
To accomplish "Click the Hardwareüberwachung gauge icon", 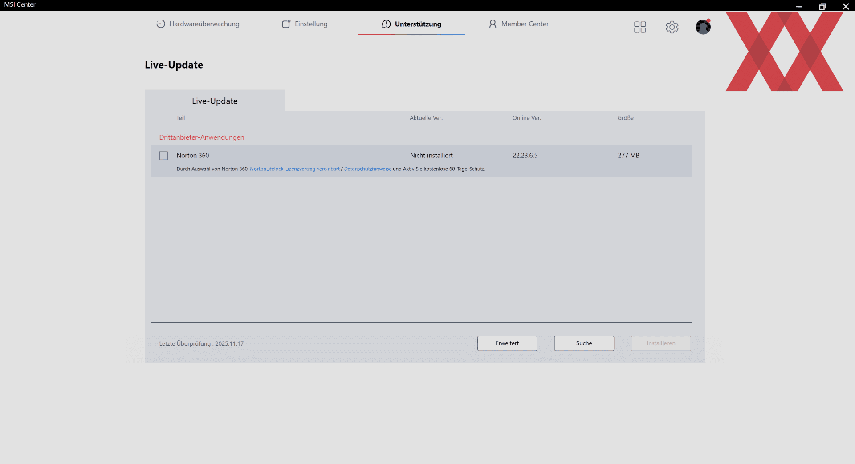I will pyautogui.click(x=161, y=24).
